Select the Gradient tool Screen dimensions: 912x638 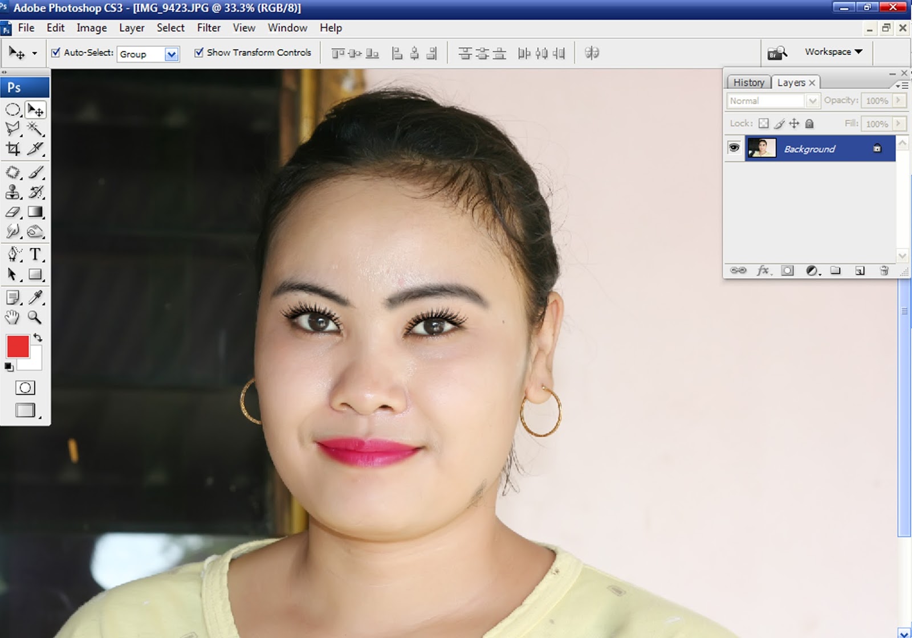35,212
